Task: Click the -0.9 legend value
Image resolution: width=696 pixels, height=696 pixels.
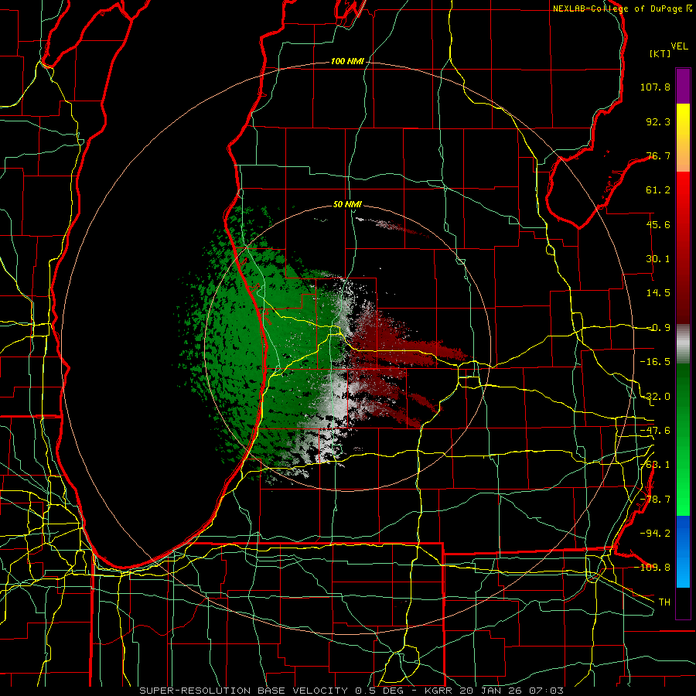Action: (x=658, y=328)
